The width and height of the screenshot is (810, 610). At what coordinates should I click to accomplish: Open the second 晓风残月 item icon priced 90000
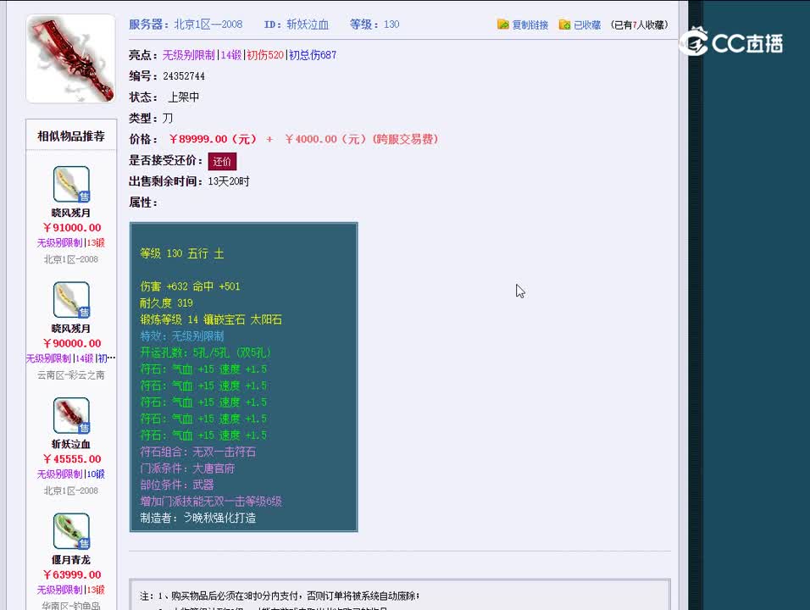(71, 300)
